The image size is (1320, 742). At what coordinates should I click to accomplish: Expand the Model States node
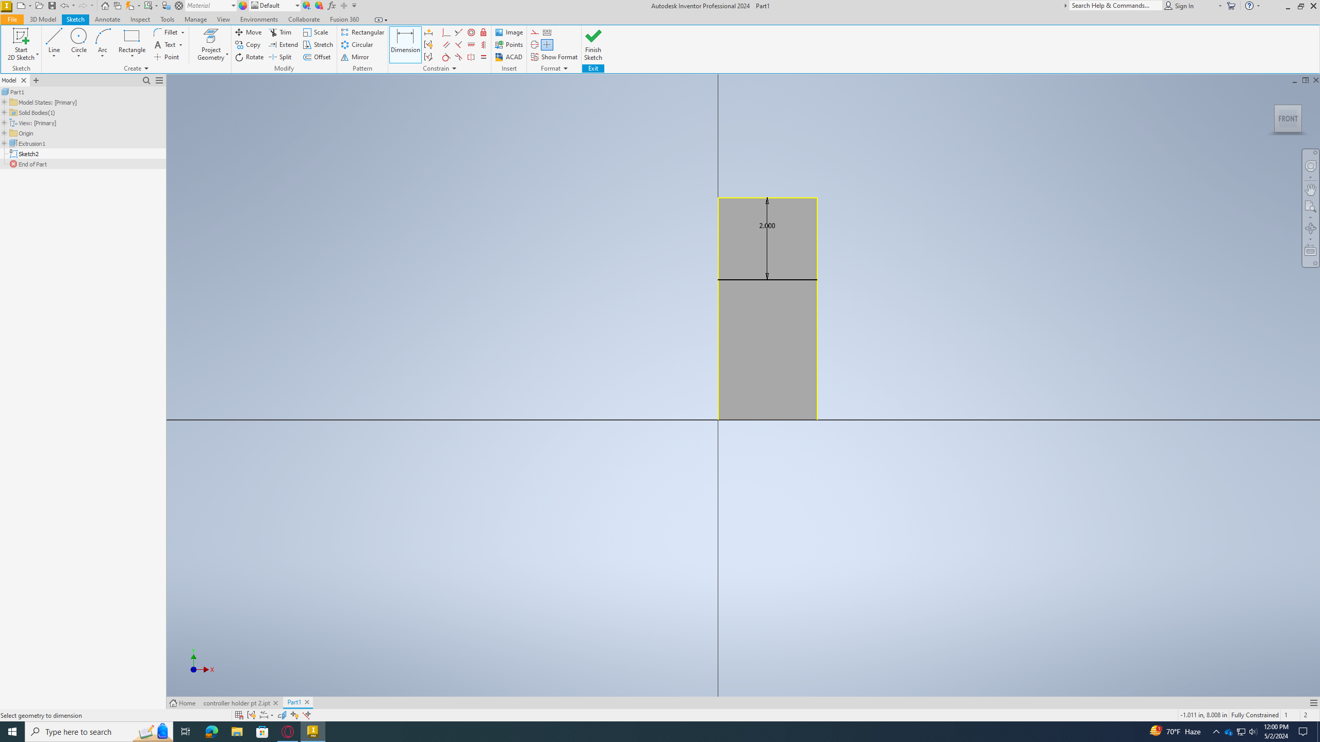click(4, 102)
